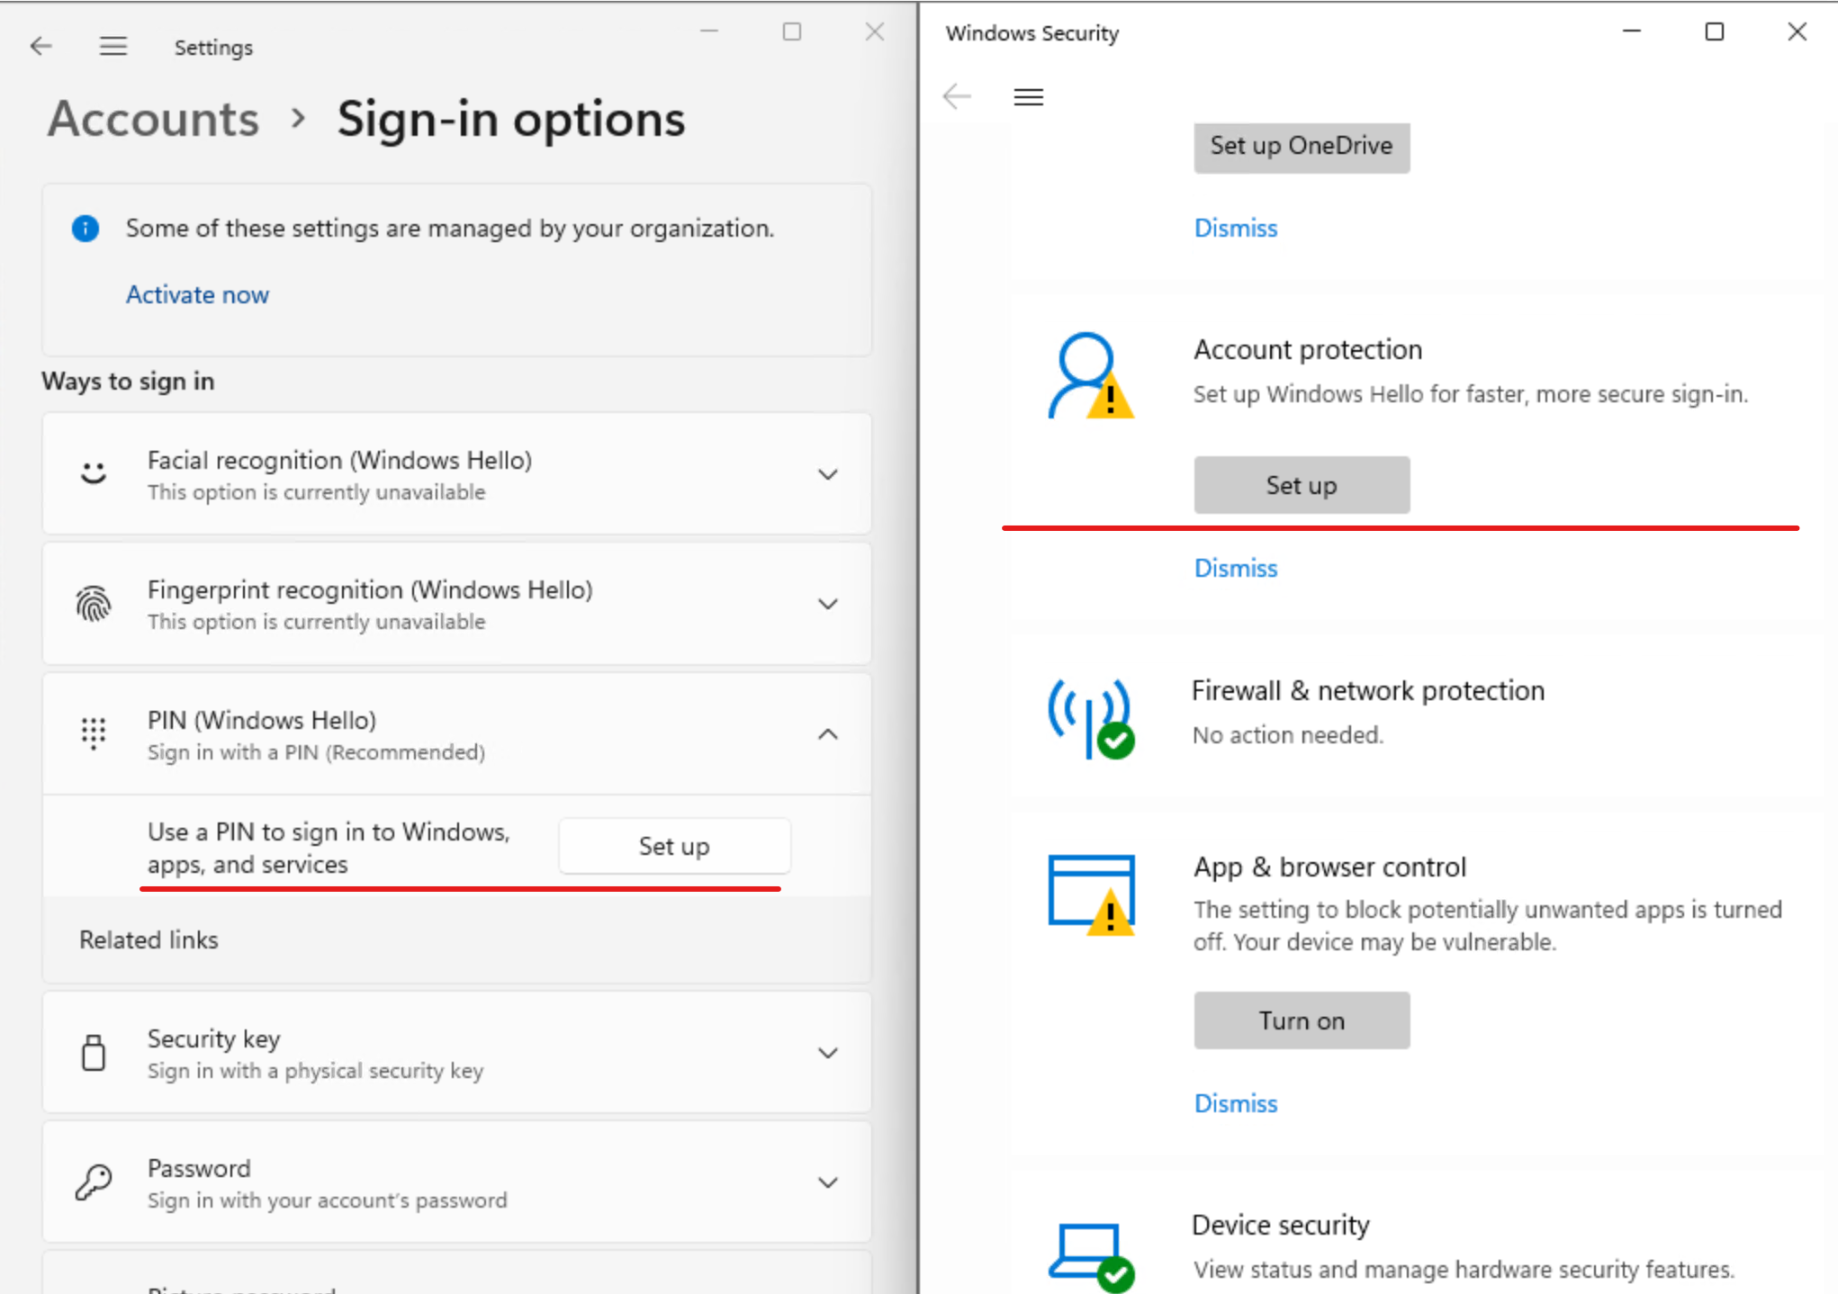This screenshot has height=1294, width=1838.
Task: Open the Settings app navigation menu
Action: 113,46
